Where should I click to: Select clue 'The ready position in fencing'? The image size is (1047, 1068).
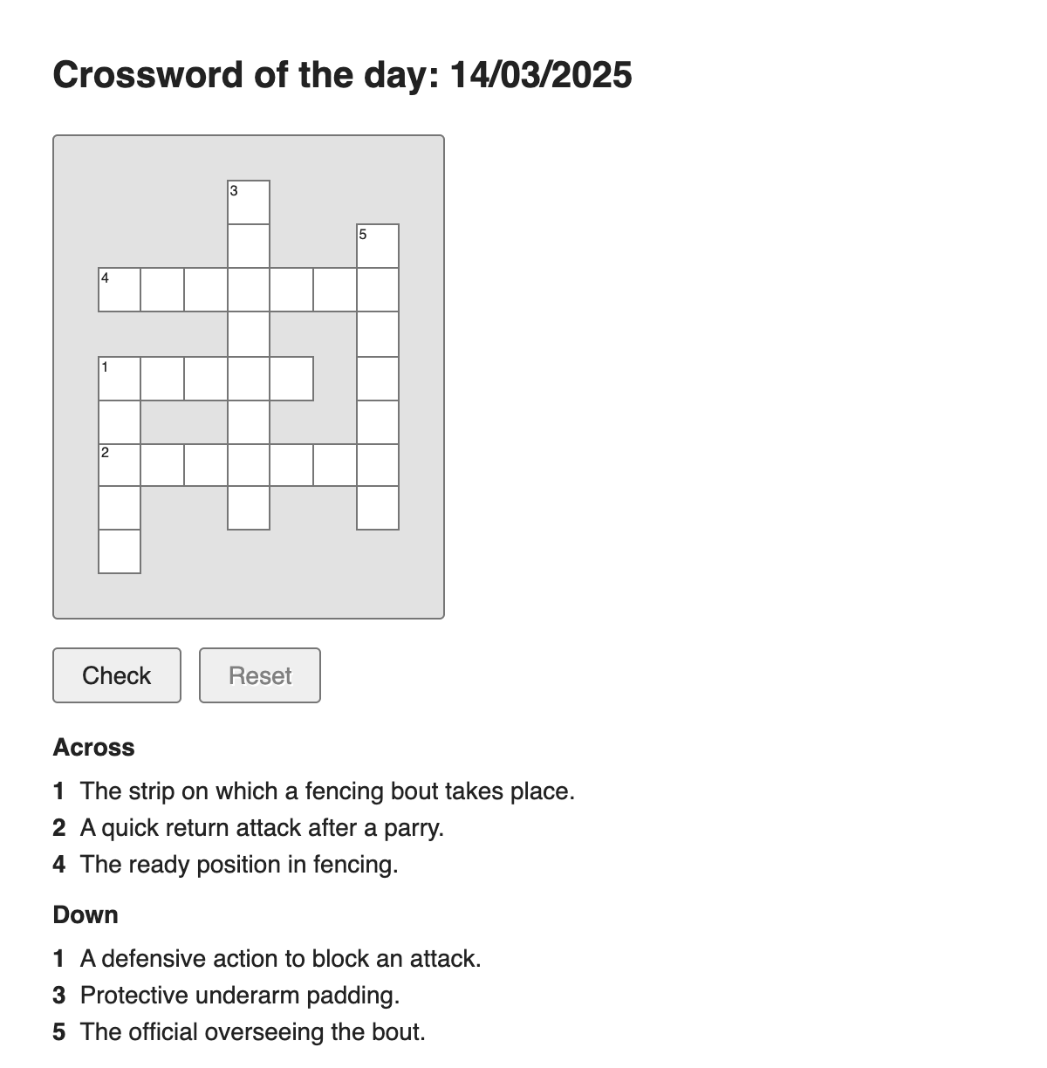coord(226,865)
